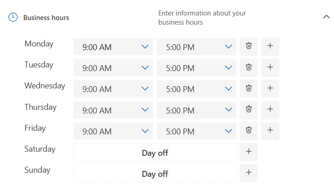The image size is (334, 190).
Task: Add another time slot for Monday
Action: (270, 46)
